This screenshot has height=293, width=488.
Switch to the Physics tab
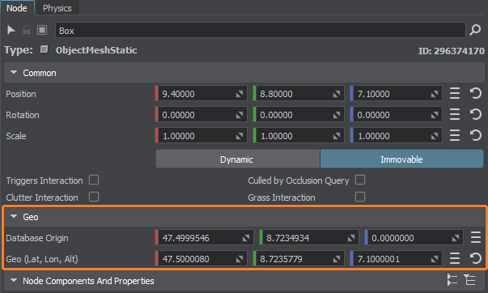tap(57, 8)
